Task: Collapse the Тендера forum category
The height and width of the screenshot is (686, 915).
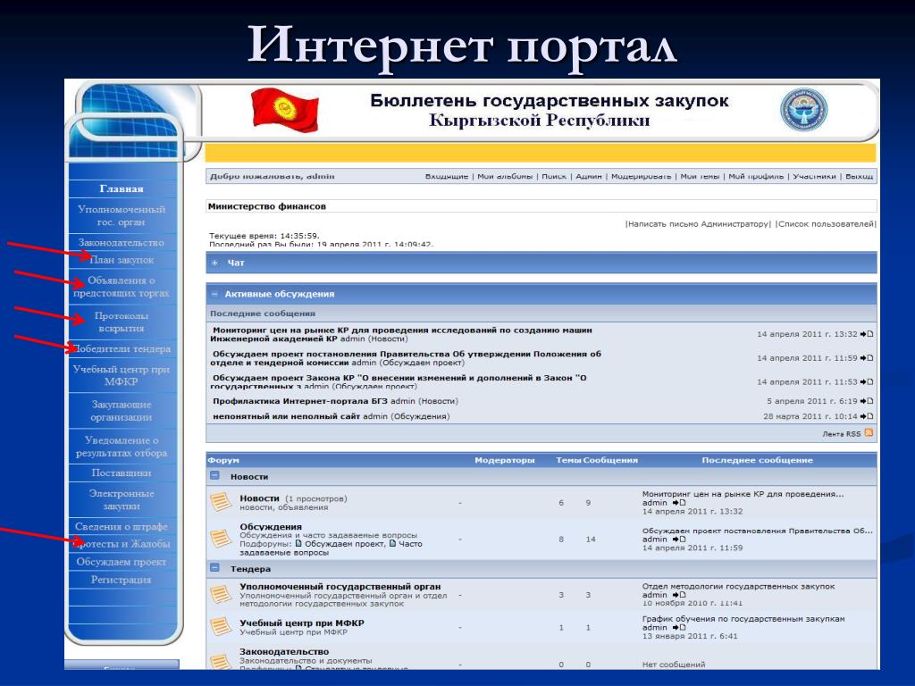Action: coord(214,568)
